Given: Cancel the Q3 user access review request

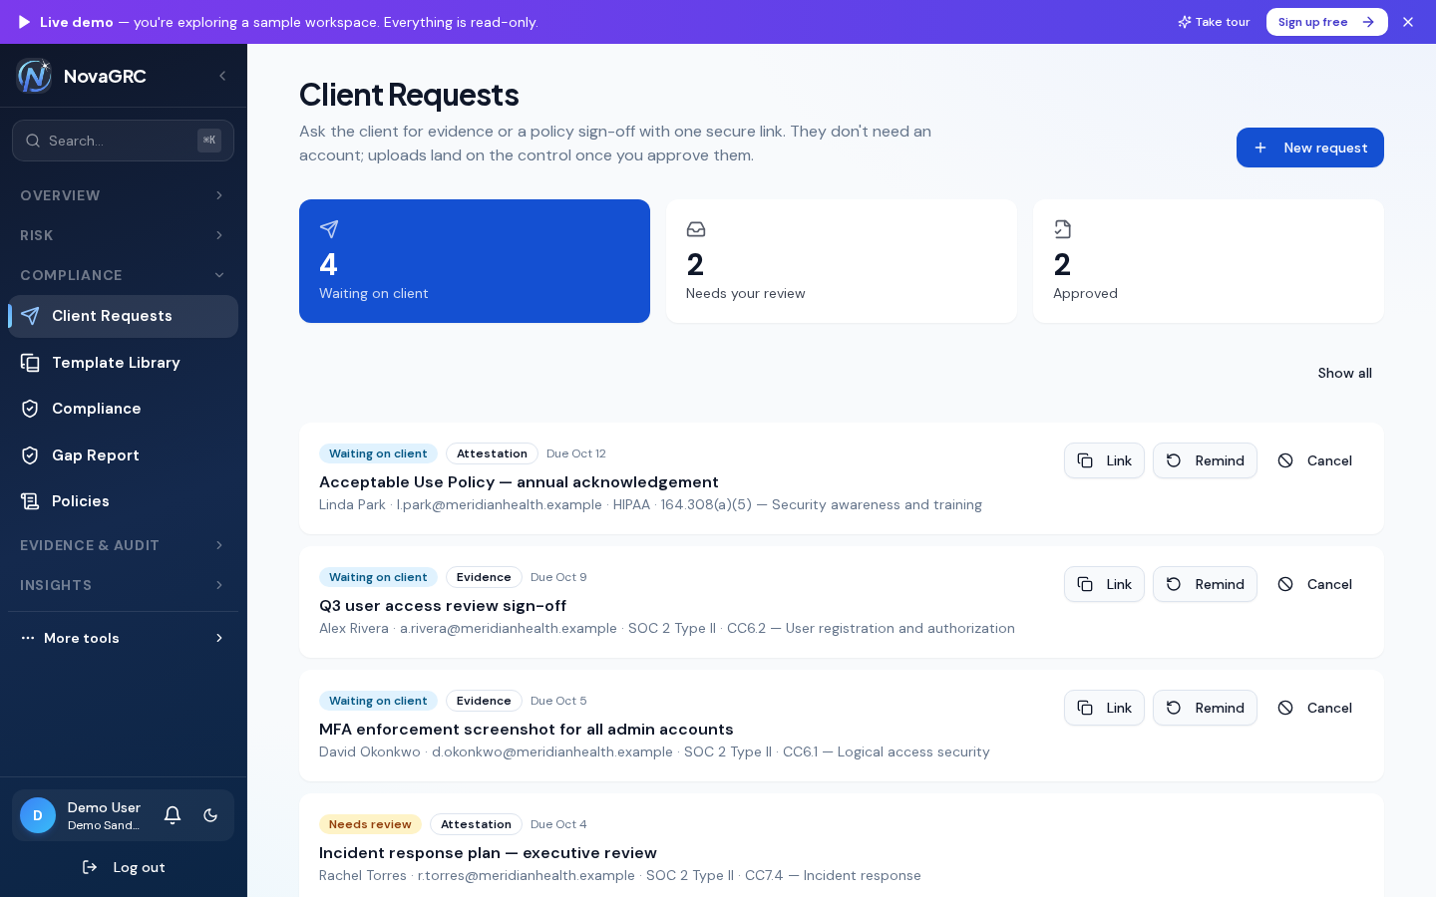Looking at the screenshot, I should pyautogui.click(x=1314, y=584).
